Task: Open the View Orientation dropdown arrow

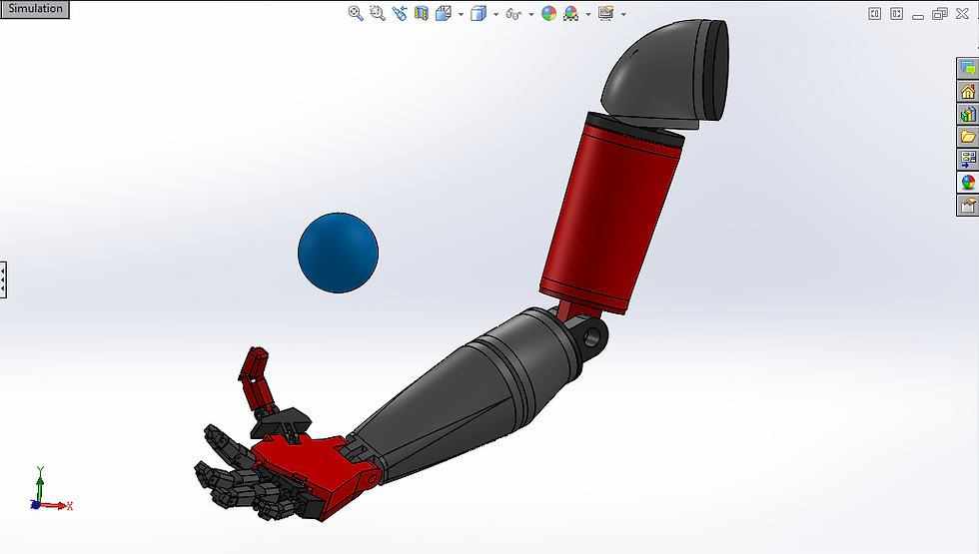Action: point(461,14)
